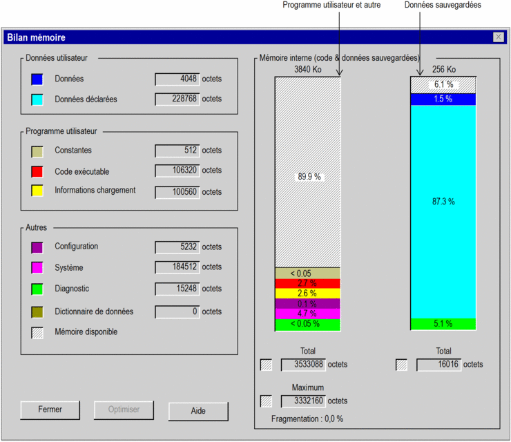
Task: Click the Code exécutable label
Action: pos(81,172)
